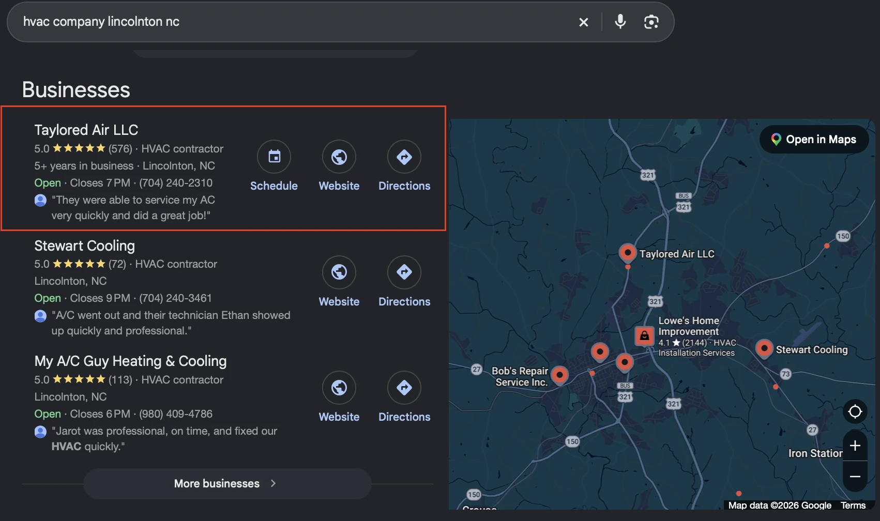This screenshot has width=880, height=521.
Task: Click the Schedule calendar icon for Taylored Air
Action: (x=274, y=157)
